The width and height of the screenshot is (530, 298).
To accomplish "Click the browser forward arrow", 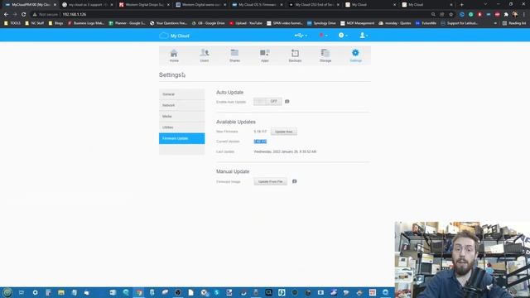I will pyautogui.click(x=15, y=15).
